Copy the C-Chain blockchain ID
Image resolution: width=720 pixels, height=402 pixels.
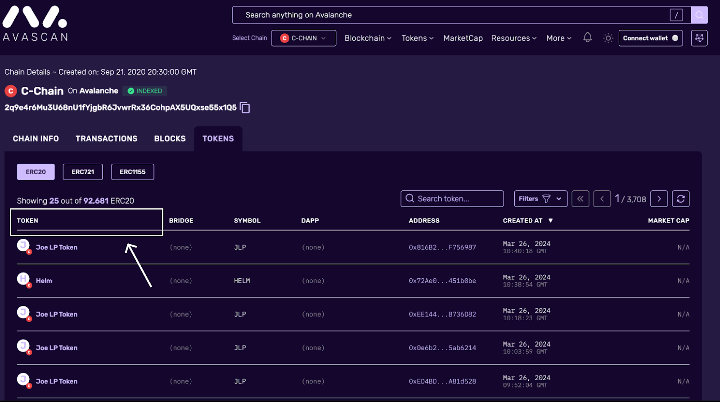[x=245, y=108]
